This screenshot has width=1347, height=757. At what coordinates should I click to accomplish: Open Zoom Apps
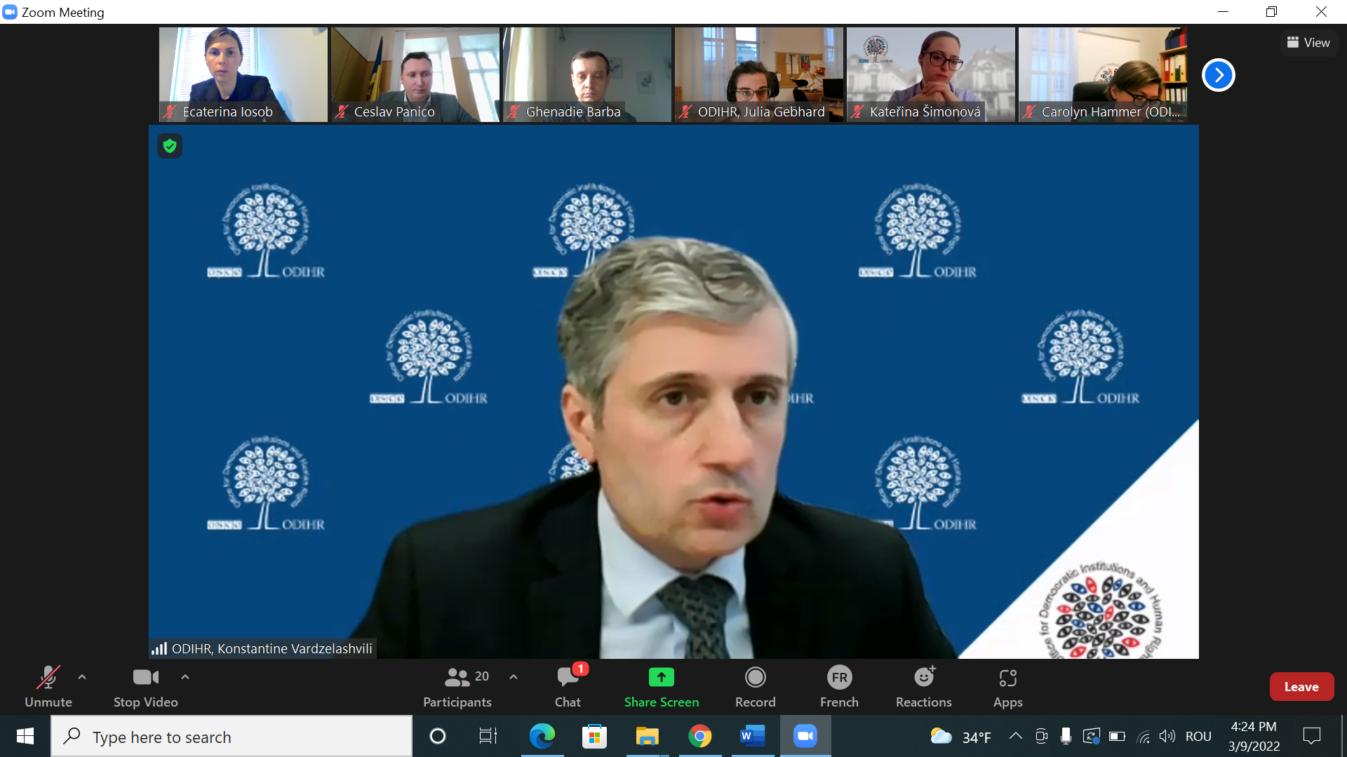(1008, 687)
